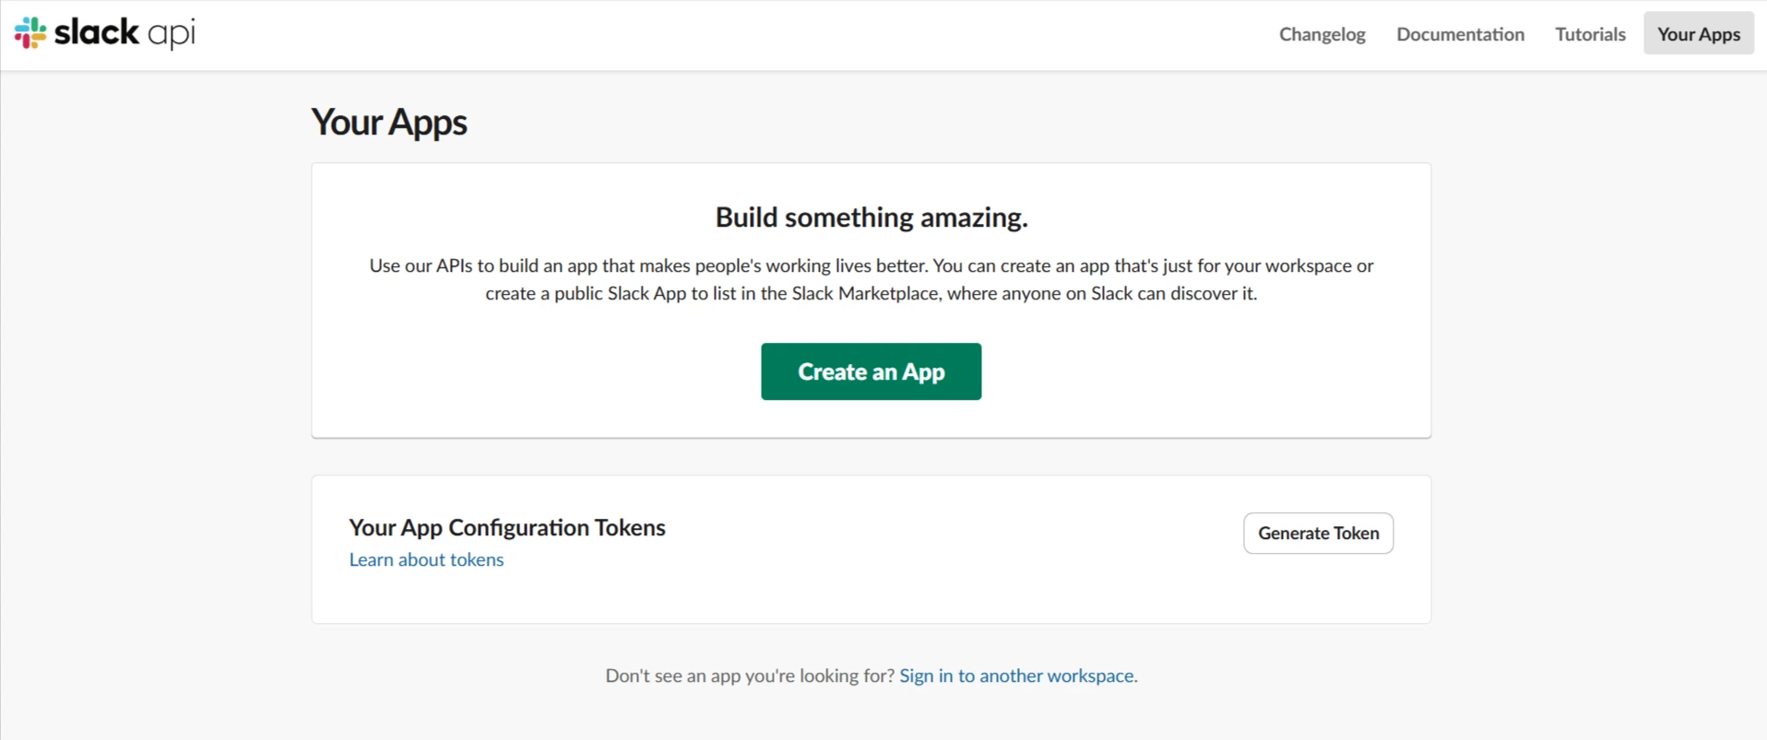Image resolution: width=1767 pixels, height=740 pixels.
Task: Select the Your Apps nav tab
Action: click(1699, 33)
